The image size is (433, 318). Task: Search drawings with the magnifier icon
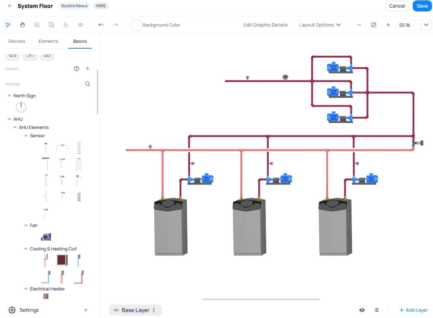(x=87, y=84)
